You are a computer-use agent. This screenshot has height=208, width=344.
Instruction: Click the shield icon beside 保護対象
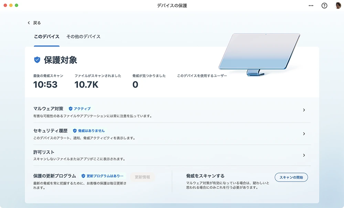(37, 60)
